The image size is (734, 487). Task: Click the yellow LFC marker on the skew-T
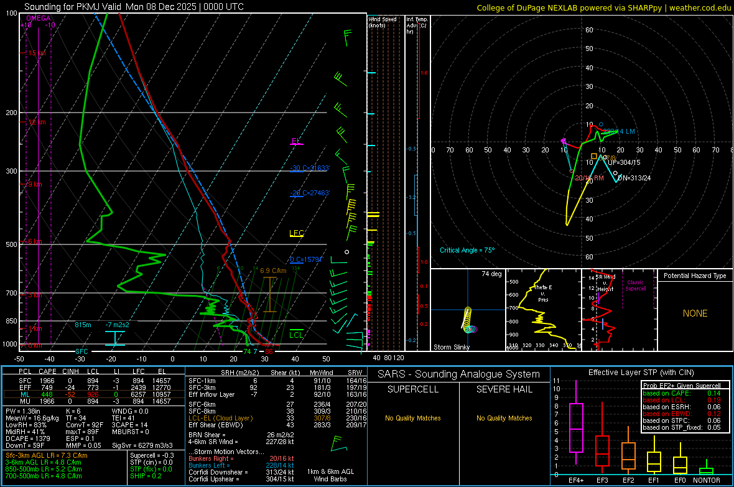[x=296, y=233]
